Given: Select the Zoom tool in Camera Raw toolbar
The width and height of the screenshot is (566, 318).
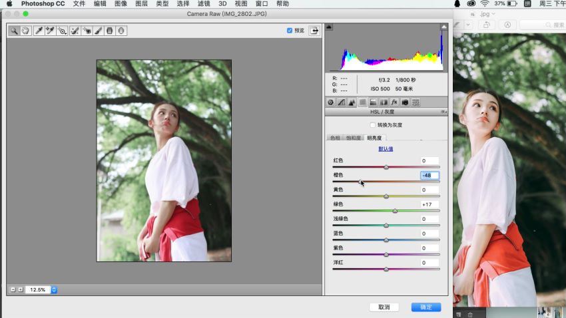Looking at the screenshot, I should point(14,31).
